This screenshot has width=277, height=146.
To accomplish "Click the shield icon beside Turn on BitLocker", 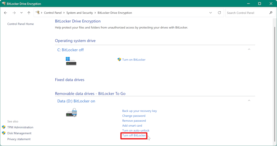I will [119, 60].
